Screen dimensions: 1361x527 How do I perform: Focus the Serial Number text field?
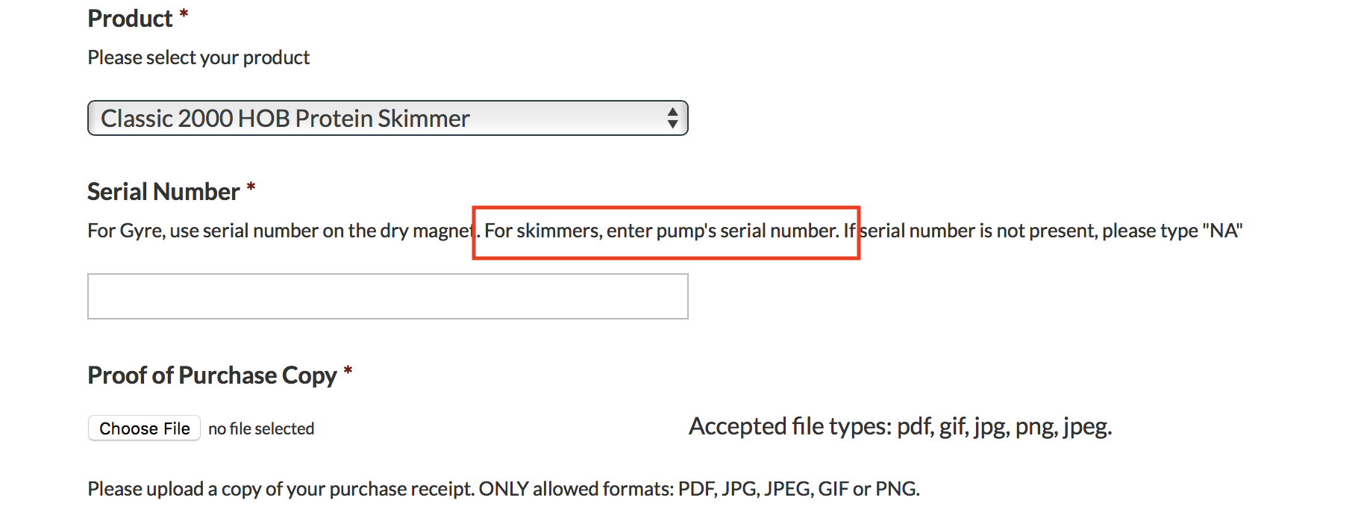[387, 296]
